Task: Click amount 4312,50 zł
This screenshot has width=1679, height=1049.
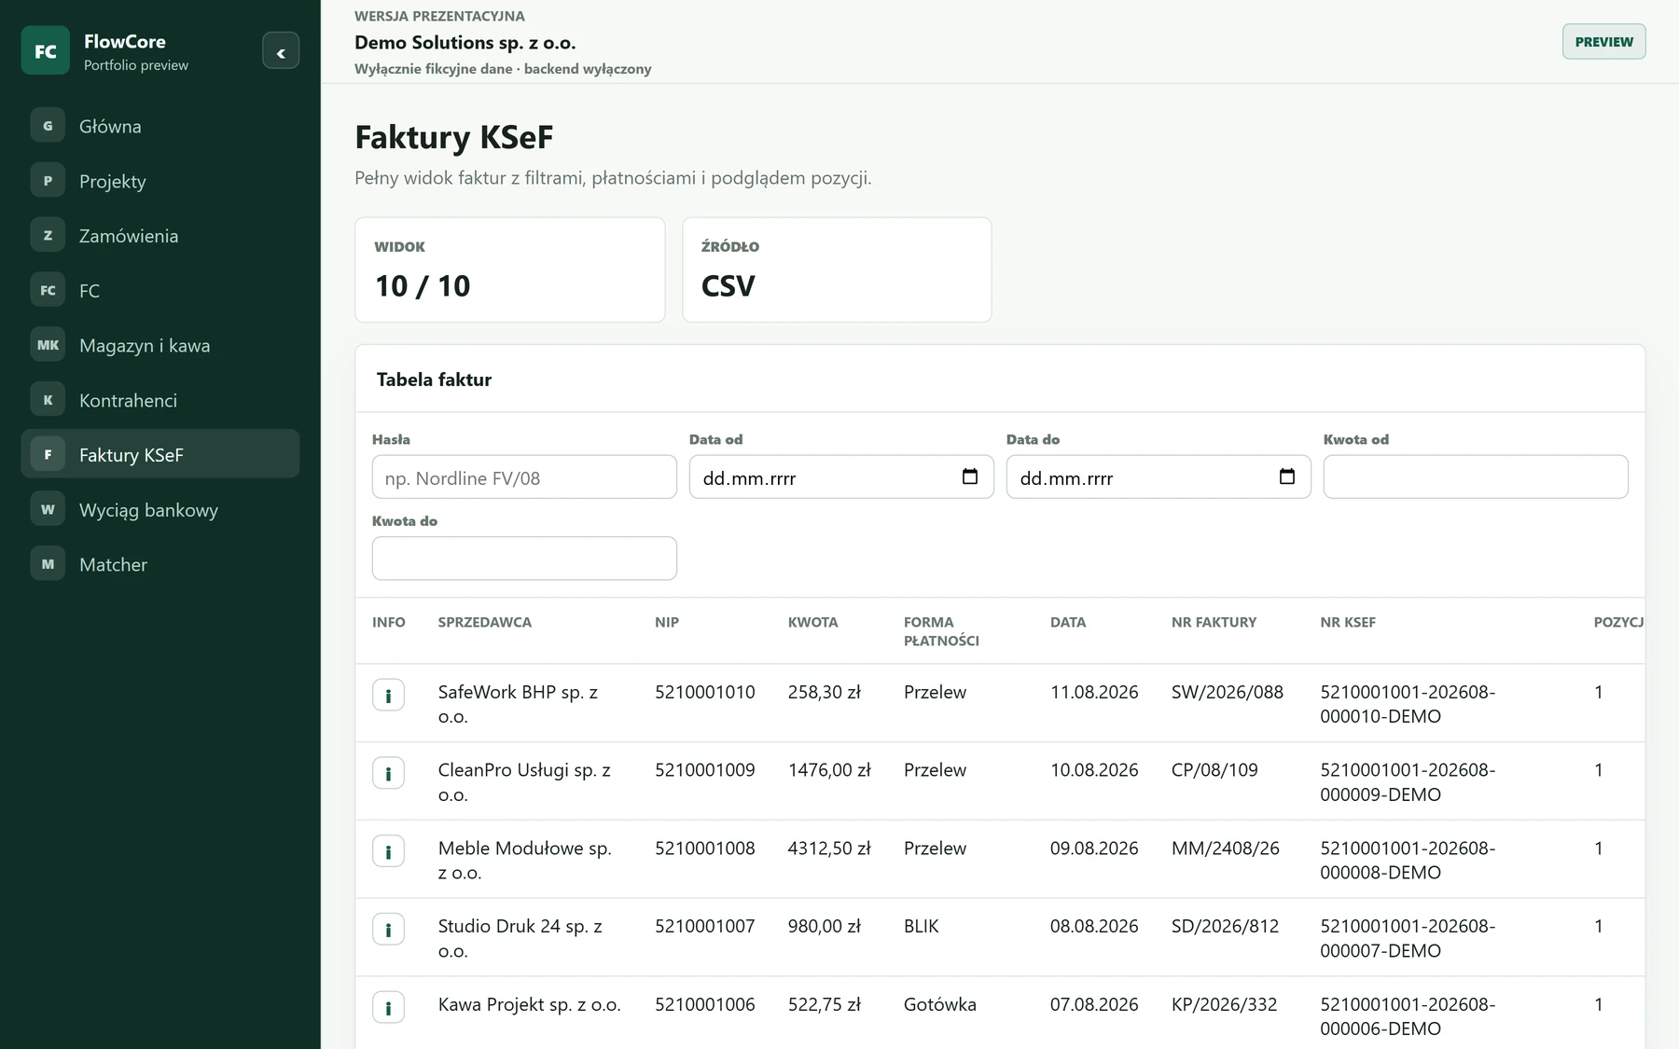Action: tap(829, 849)
